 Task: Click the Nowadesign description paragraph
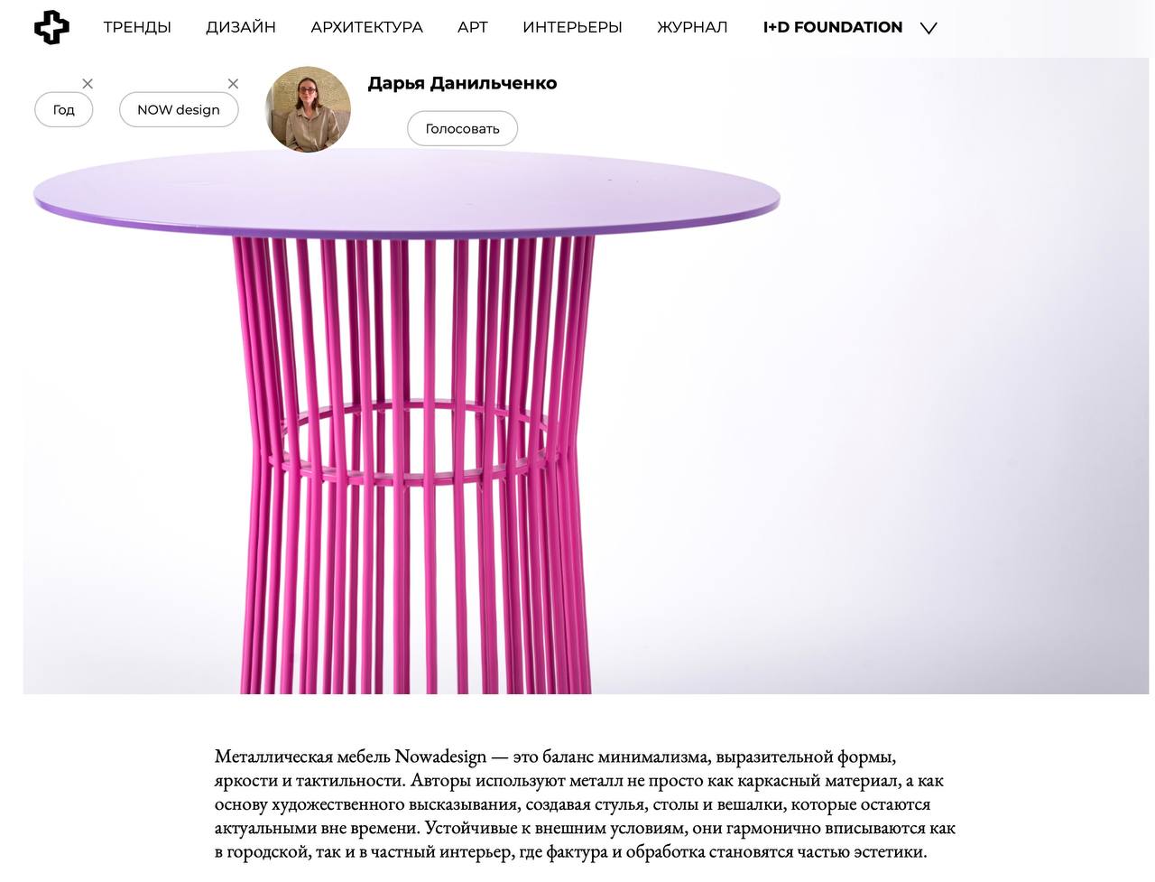click(x=585, y=803)
